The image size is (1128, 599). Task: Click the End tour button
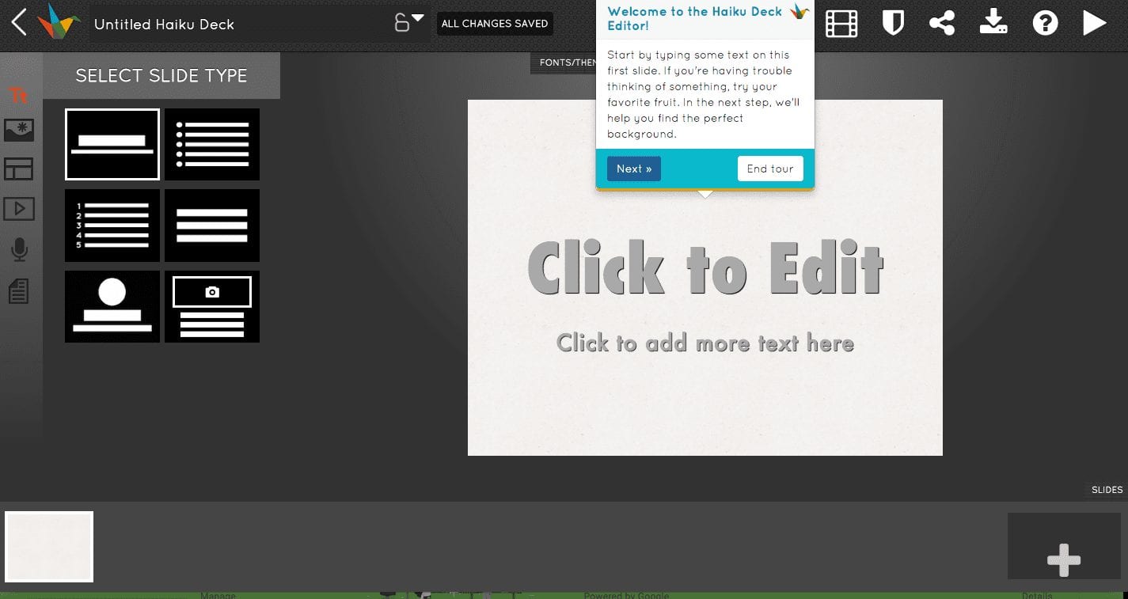[x=770, y=169]
